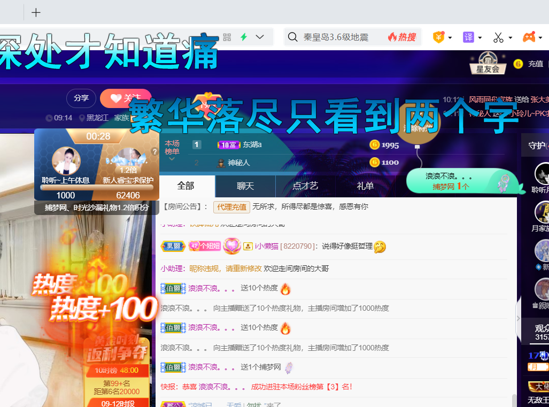
Task: Switch to the 点才艺 tab
Action: coord(305,186)
